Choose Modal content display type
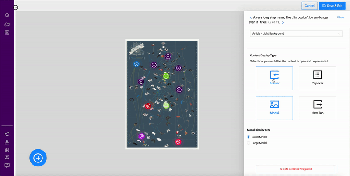350x176 pixels. point(274,108)
